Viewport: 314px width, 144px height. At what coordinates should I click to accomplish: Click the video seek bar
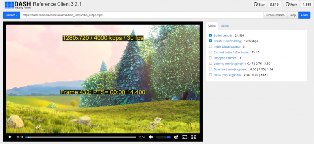[x=81, y=137]
